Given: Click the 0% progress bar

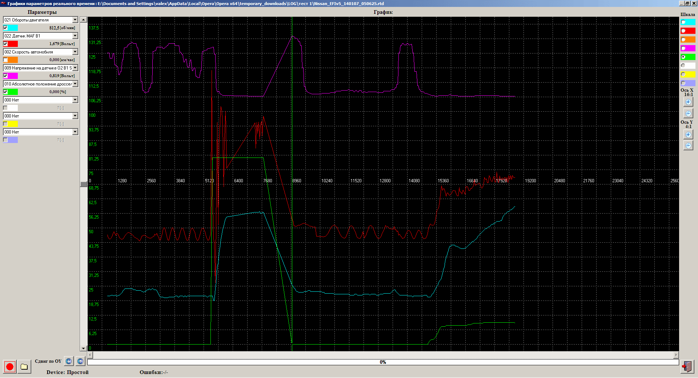Looking at the screenshot, I should click(383, 362).
